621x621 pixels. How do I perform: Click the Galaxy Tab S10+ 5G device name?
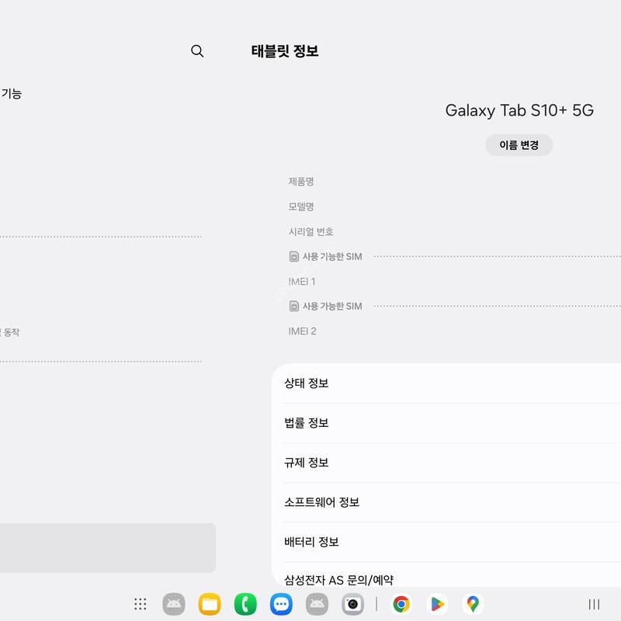(x=519, y=110)
